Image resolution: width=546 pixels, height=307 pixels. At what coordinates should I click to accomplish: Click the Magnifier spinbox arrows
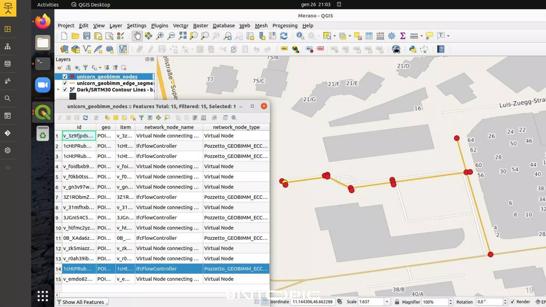click(451, 302)
